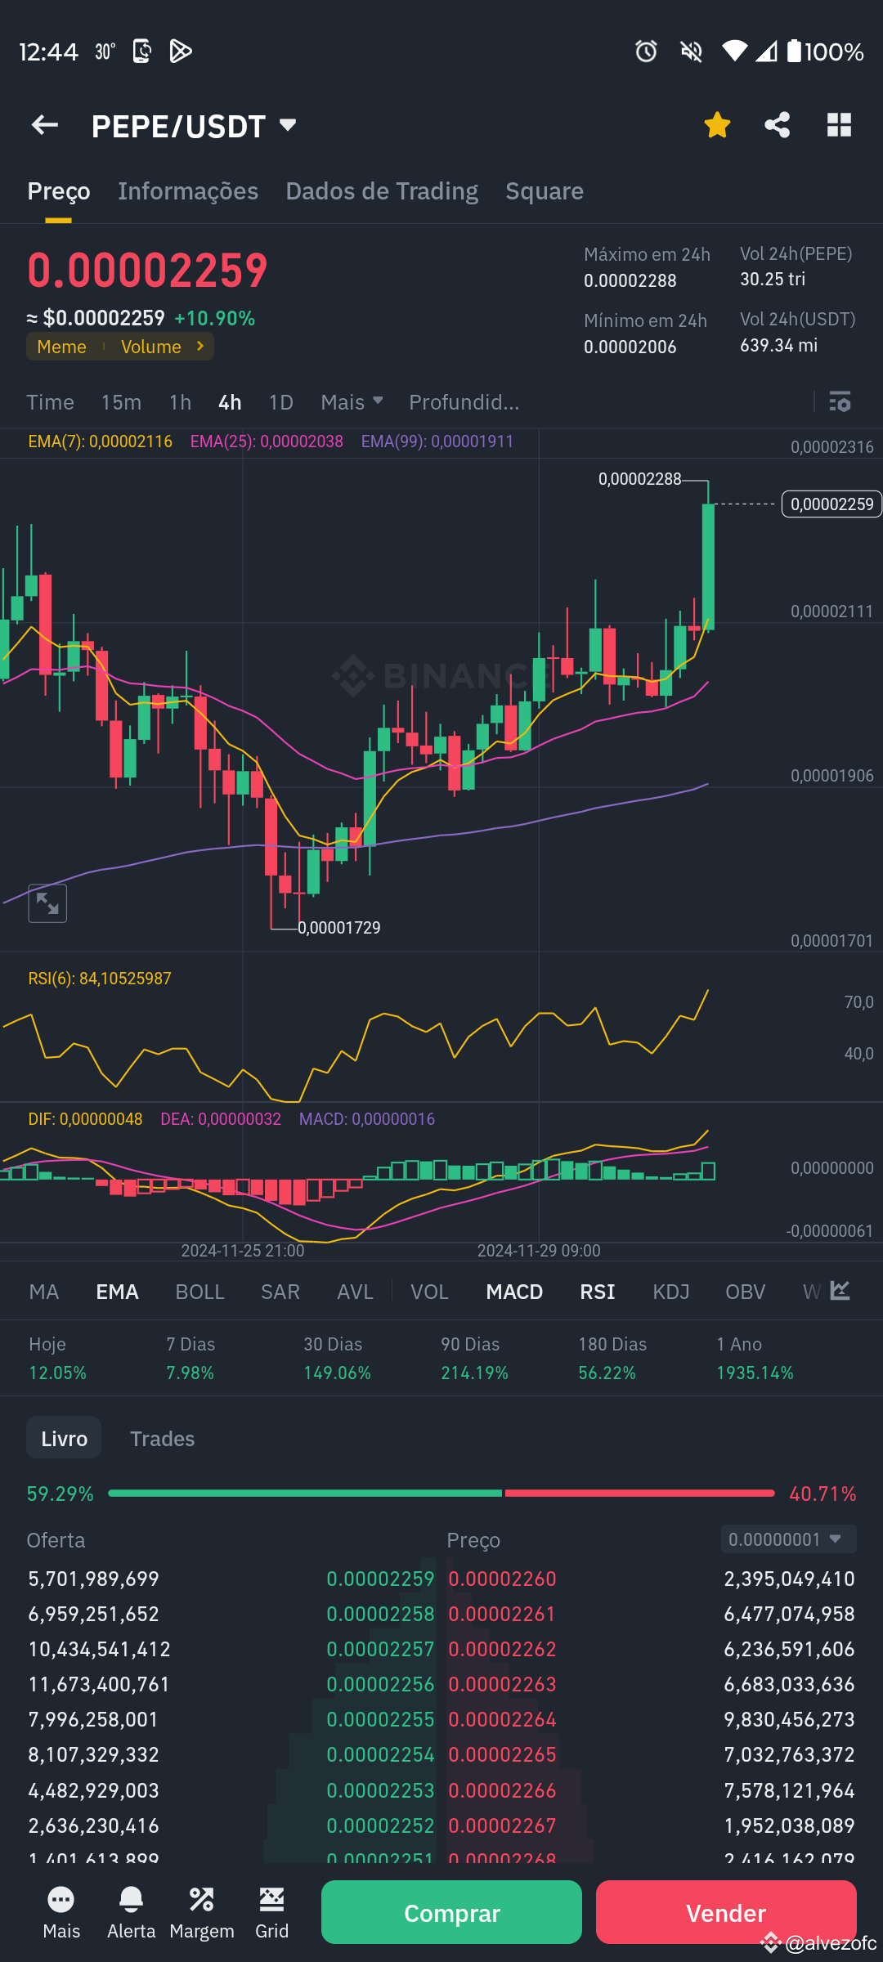The width and height of the screenshot is (883, 1962).
Task: Tap the chart fullscreen expand icon
Action: pos(47,903)
